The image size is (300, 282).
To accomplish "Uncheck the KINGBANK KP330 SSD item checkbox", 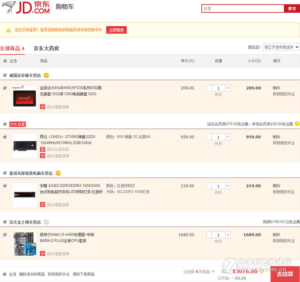I will tap(5, 88).
